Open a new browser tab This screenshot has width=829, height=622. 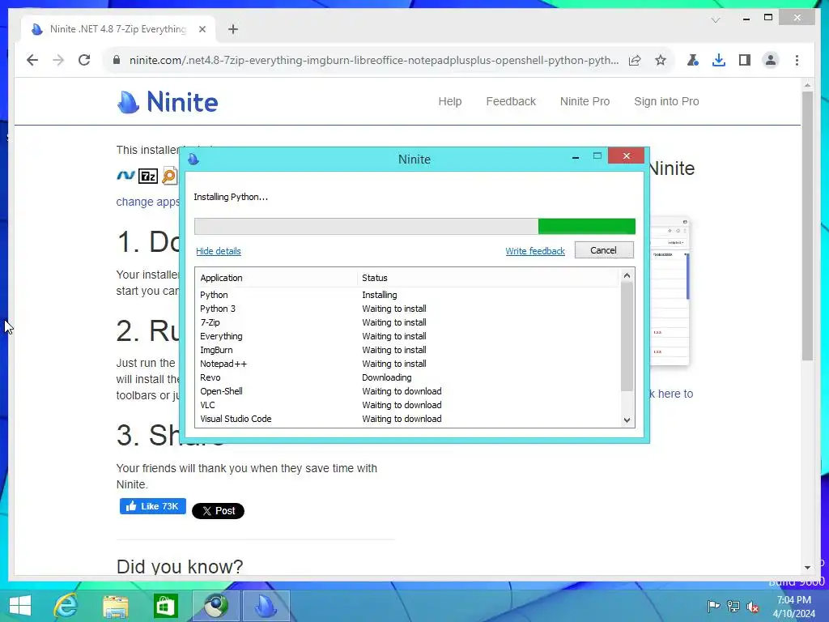tap(233, 29)
